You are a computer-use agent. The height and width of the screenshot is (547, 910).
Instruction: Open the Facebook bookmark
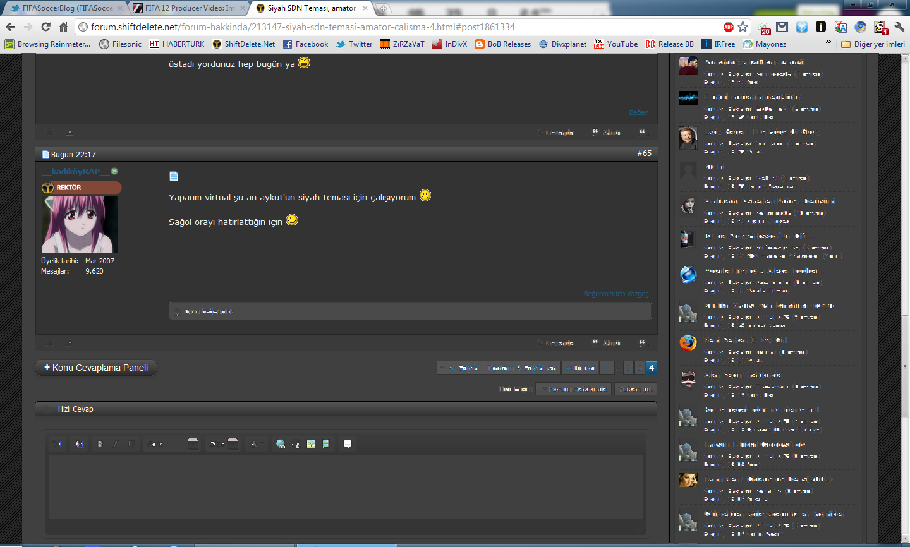306,44
